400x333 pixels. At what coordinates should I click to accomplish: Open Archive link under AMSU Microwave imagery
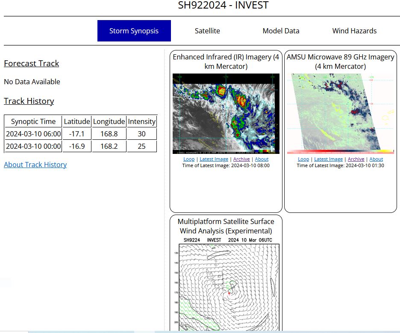pyautogui.click(x=356, y=159)
